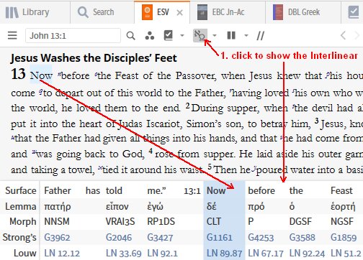Click the footnote marker before 'tied it around'
The image size is (363, 260).
pyautogui.click(x=100, y=167)
